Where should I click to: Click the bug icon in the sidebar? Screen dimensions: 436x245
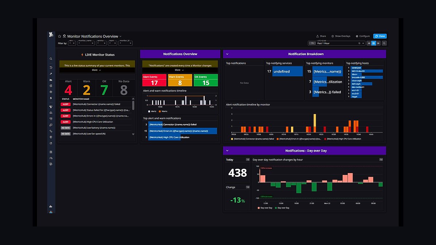tap(51, 152)
